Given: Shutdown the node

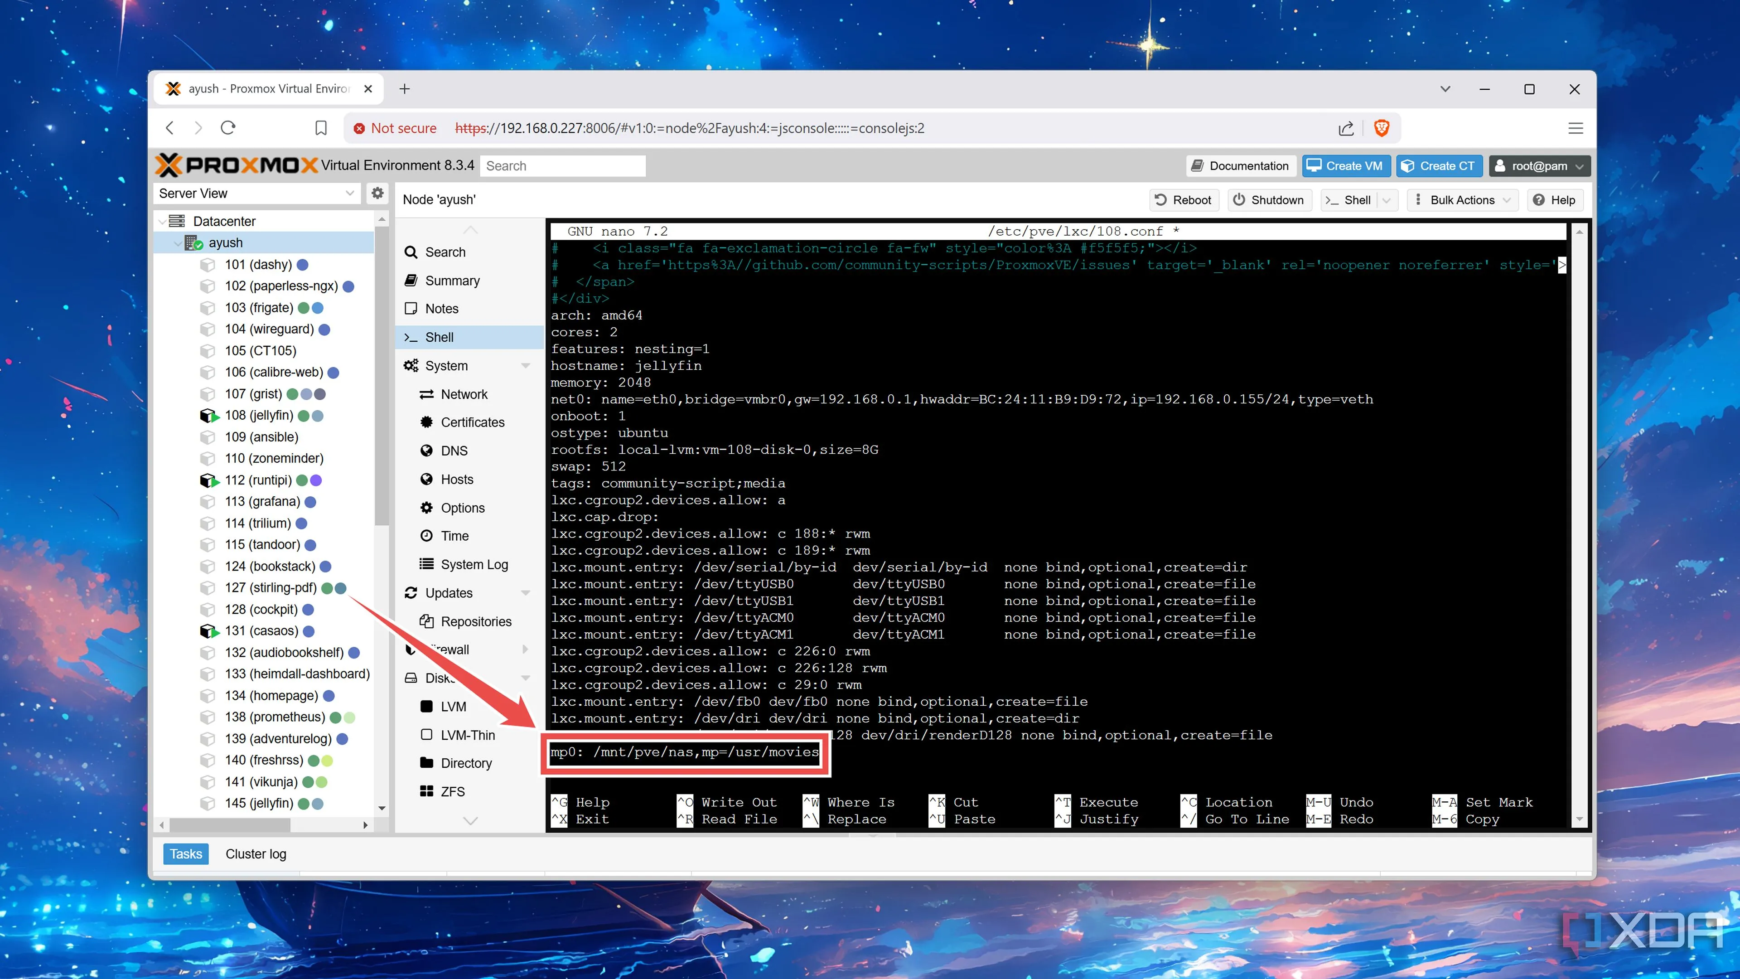Looking at the screenshot, I should click(1269, 199).
